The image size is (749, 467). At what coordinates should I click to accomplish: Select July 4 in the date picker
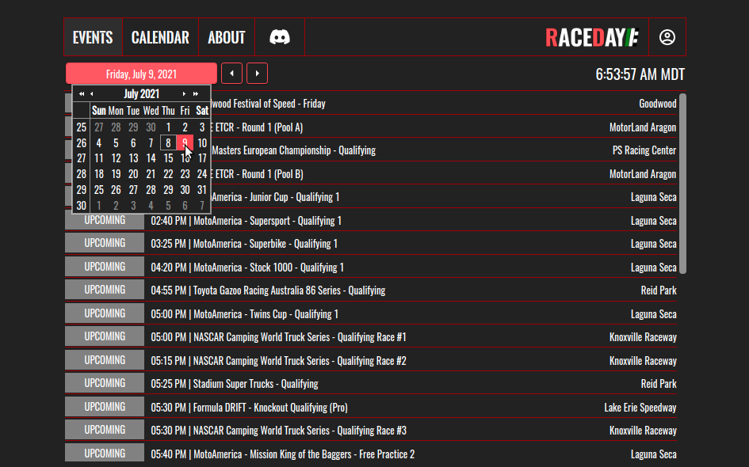point(99,142)
